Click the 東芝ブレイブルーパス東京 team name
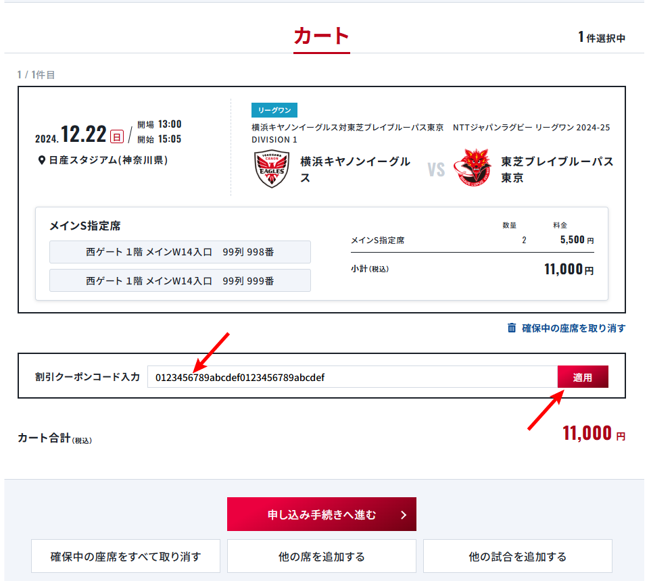Image resolution: width=649 pixels, height=581 pixels. (557, 170)
